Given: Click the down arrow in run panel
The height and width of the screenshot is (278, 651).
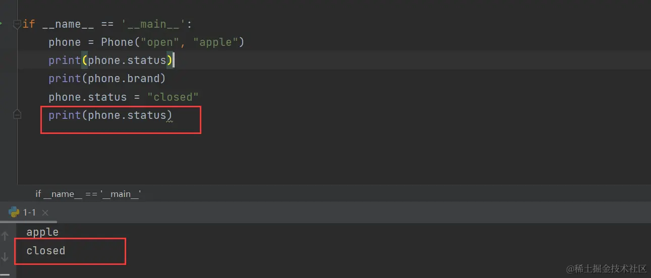Looking at the screenshot, I should (x=5, y=257).
